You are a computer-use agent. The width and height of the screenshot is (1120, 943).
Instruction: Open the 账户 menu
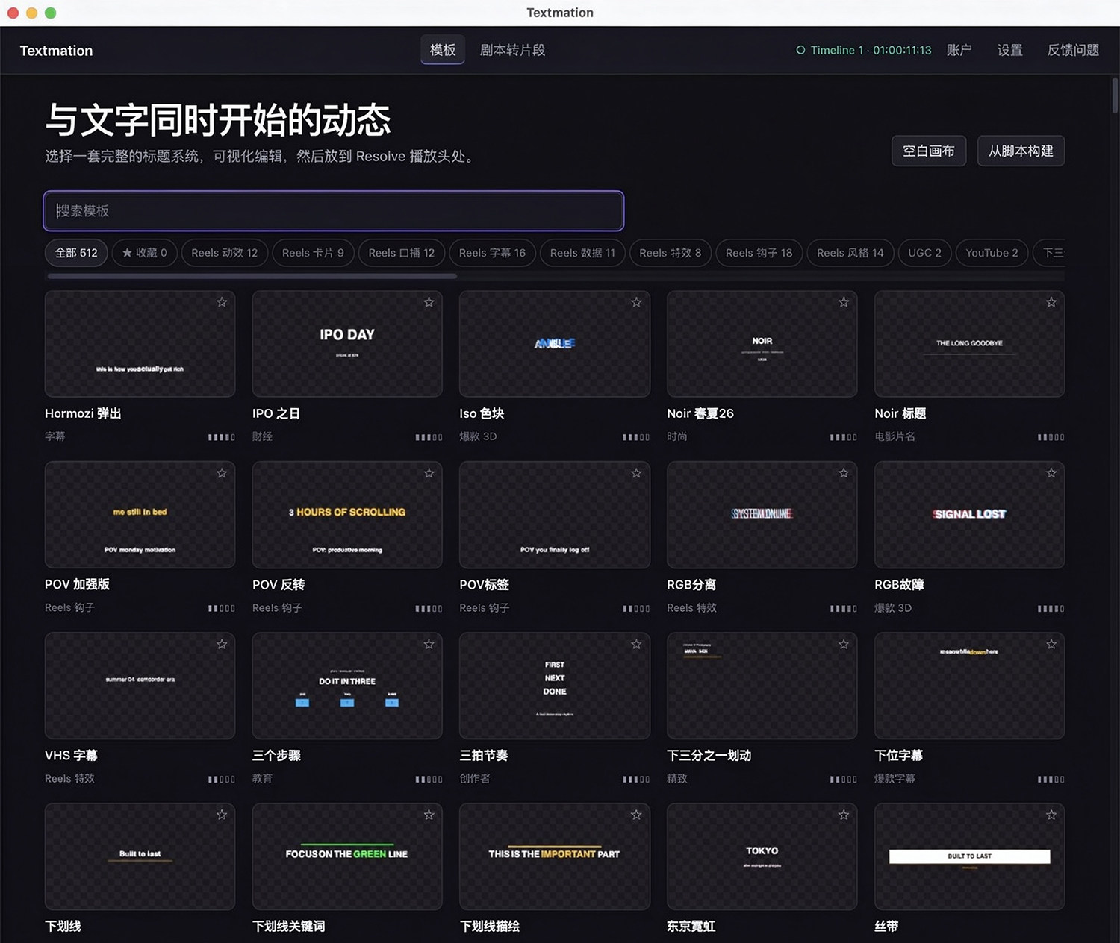pyautogui.click(x=959, y=50)
